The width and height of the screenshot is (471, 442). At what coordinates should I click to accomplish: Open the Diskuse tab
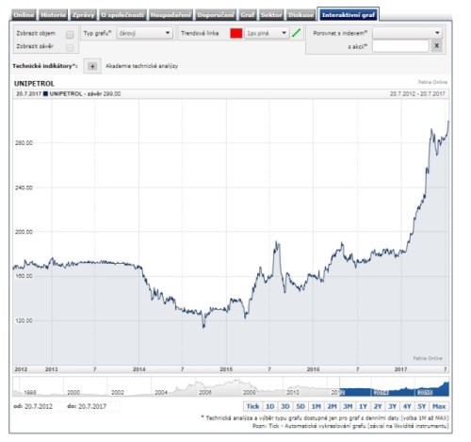tap(300, 15)
